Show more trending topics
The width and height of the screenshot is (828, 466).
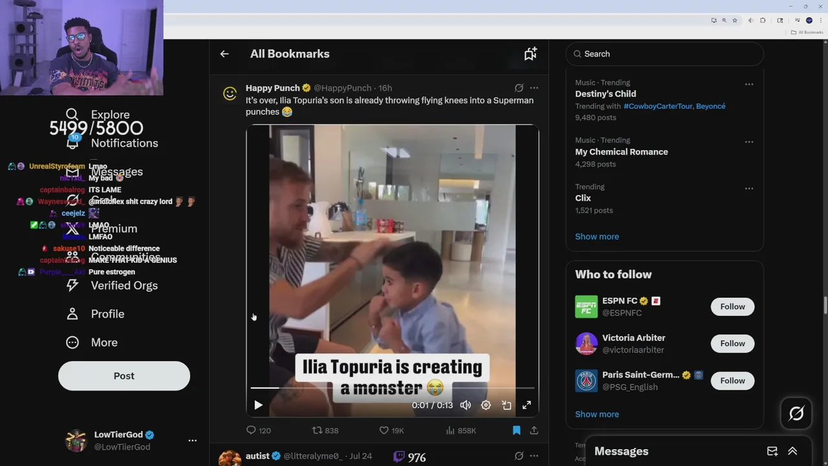(x=597, y=236)
